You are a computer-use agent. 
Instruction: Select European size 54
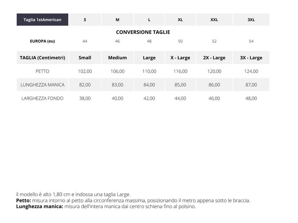pos(251,41)
